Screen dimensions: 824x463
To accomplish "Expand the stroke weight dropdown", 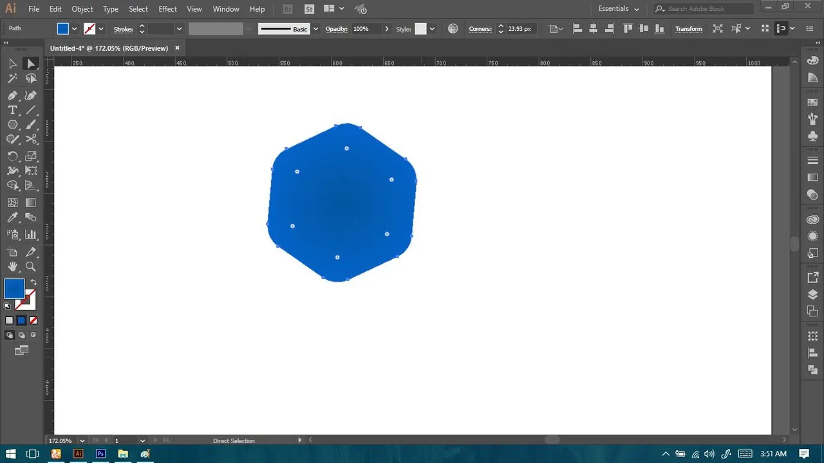I will (180, 29).
